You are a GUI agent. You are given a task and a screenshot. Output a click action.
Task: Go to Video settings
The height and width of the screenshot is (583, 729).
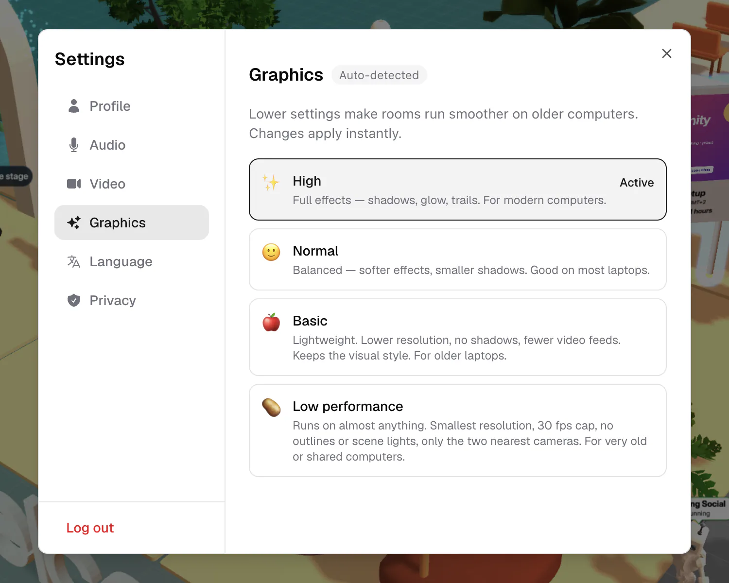(132, 184)
